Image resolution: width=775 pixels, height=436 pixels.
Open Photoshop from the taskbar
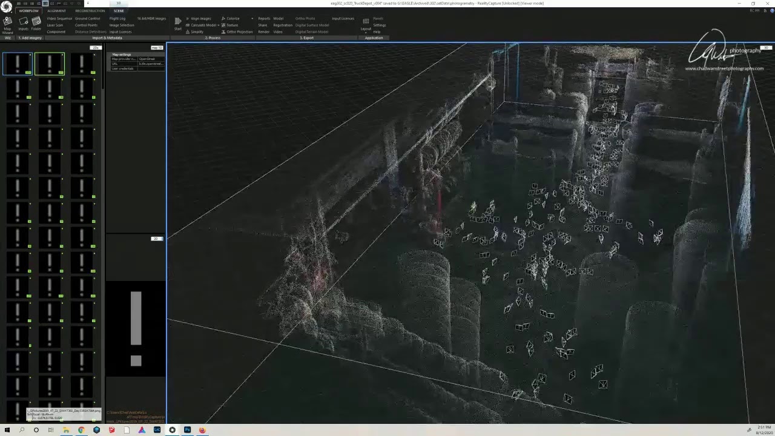(x=187, y=430)
